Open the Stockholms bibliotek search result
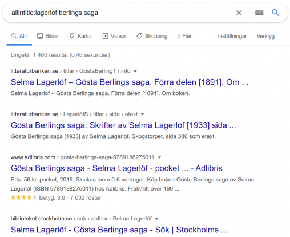The width and height of the screenshot is (290, 237). point(119,230)
